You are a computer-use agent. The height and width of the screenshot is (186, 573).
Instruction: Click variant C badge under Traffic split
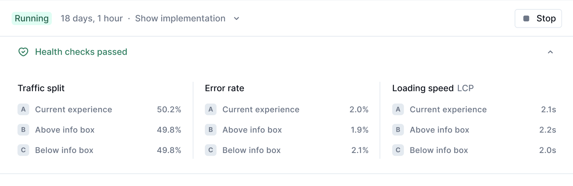(x=23, y=150)
